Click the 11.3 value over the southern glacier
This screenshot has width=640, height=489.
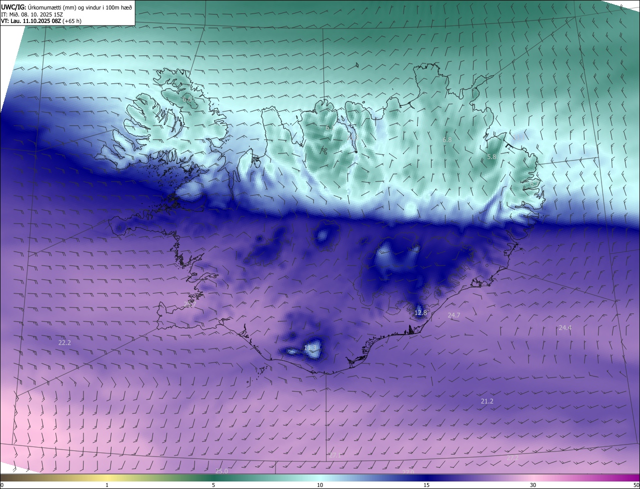pos(310,347)
